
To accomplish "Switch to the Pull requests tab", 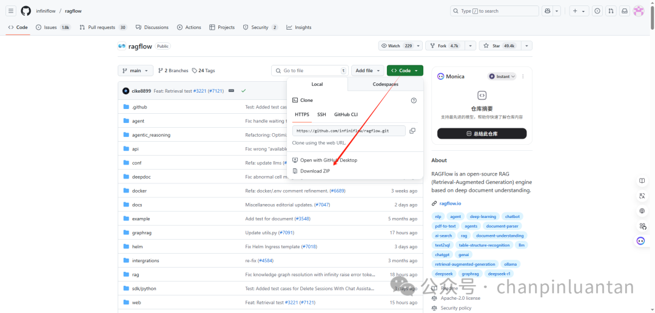I will (103, 27).
